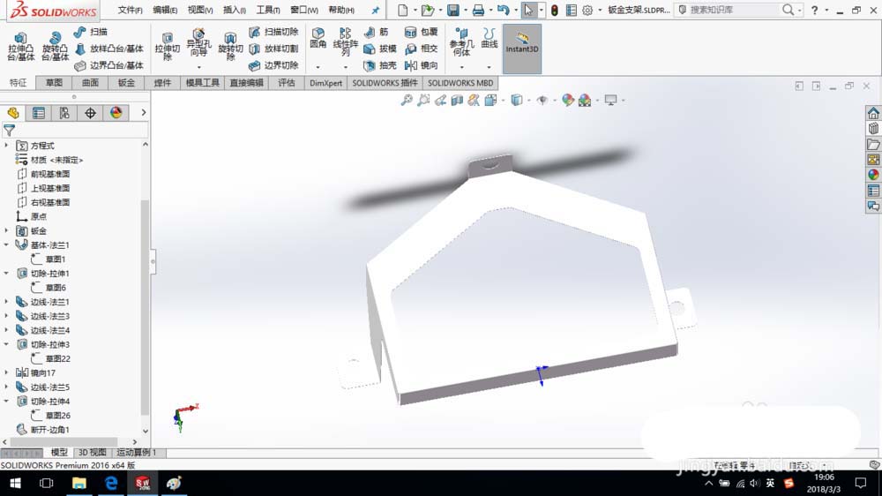Open the 工具(T) menu
This screenshot has height=496, width=882.
tap(268, 10)
